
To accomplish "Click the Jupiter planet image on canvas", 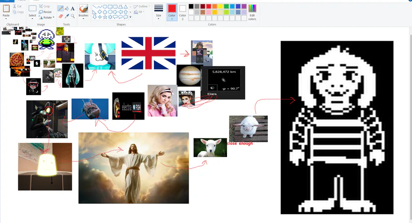I will click(189, 76).
